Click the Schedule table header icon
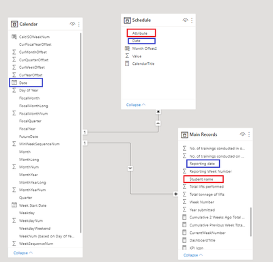Viewport: 273px width, 262px height. point(127,20)
